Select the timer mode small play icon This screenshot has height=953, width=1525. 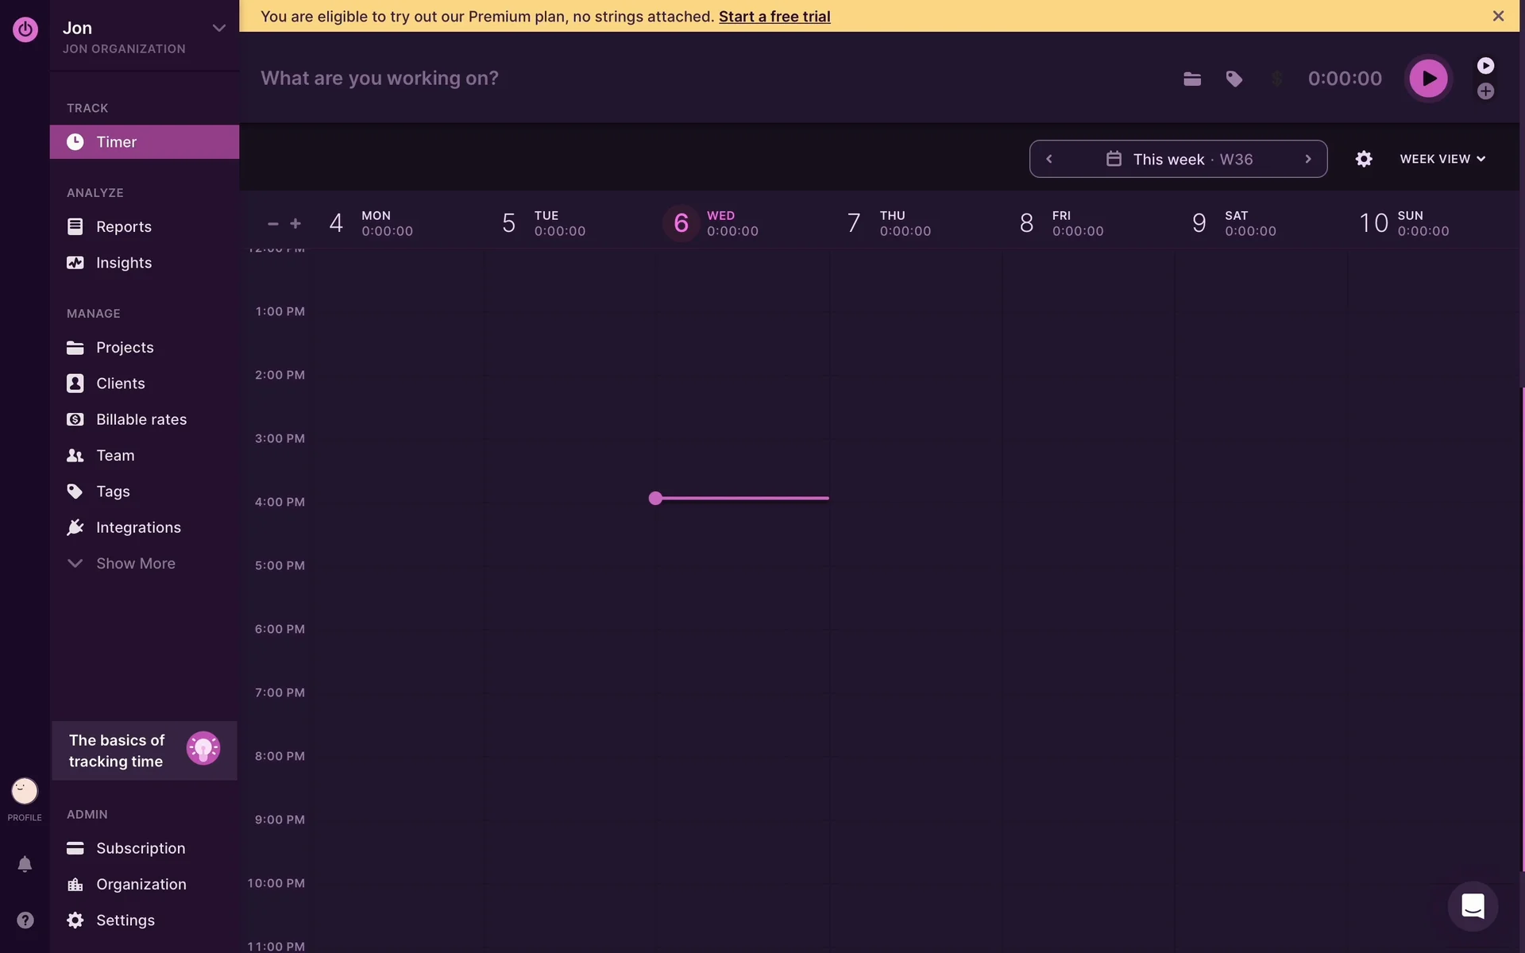coord(1485,66)
